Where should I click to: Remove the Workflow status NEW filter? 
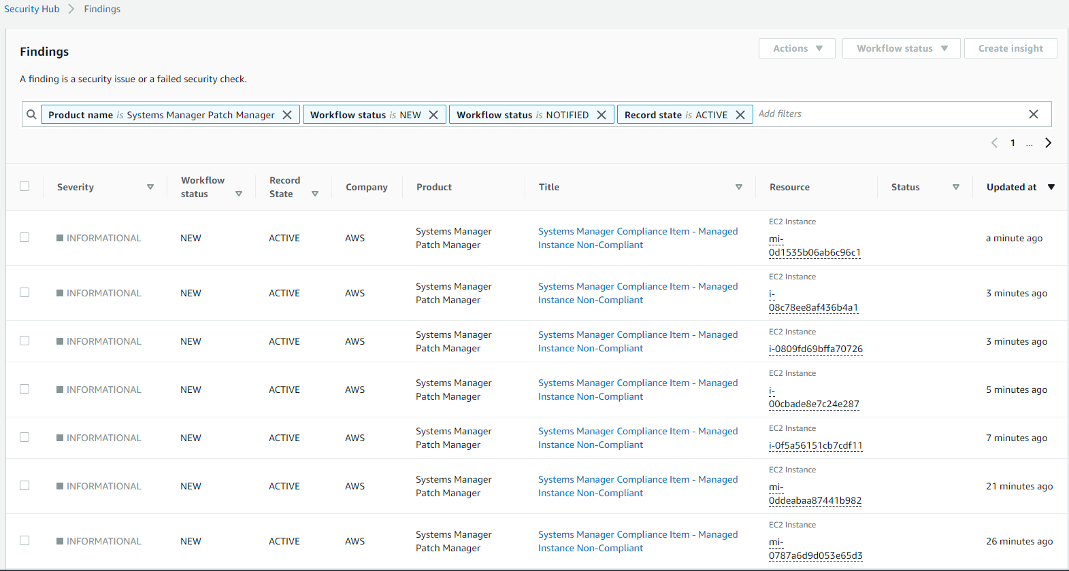[433, 115]
